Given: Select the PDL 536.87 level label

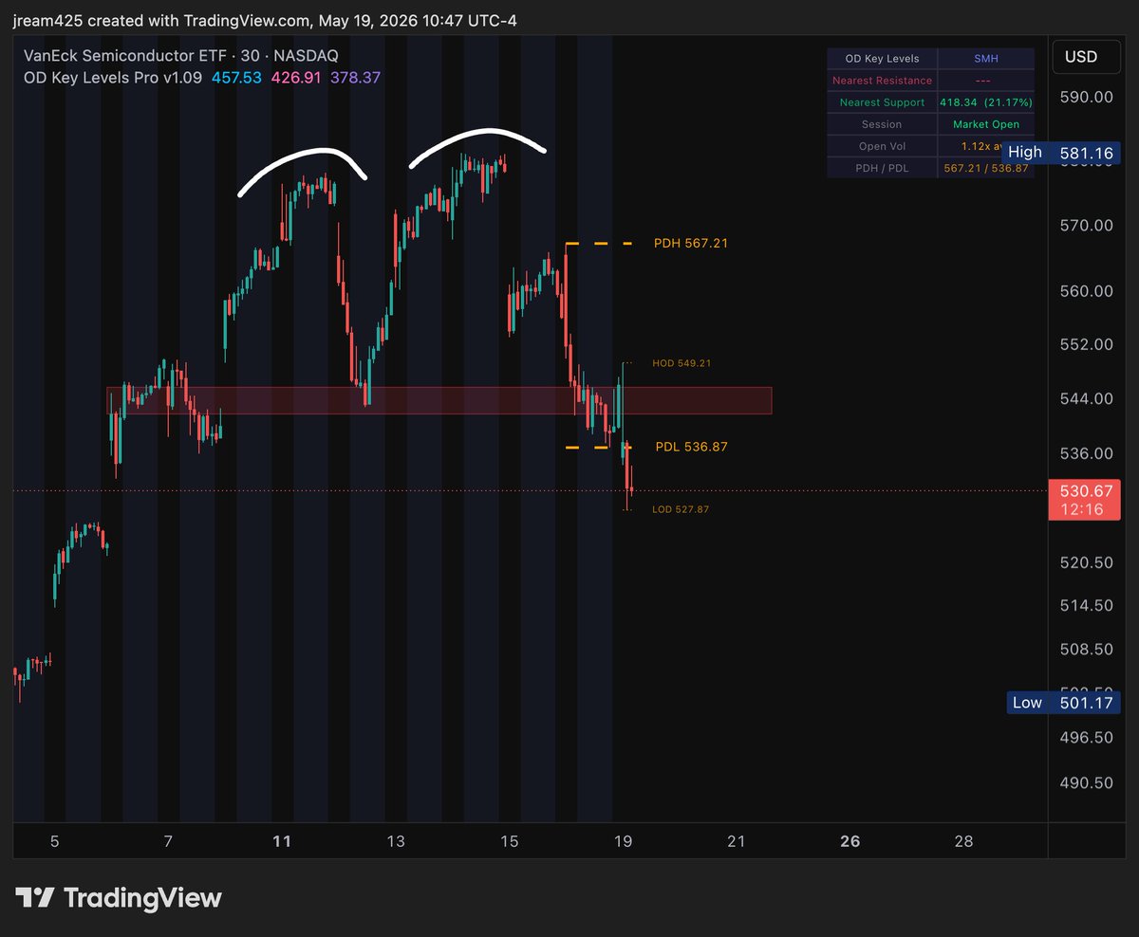Looking at the screenshot, I should click(x=691, y=447).
